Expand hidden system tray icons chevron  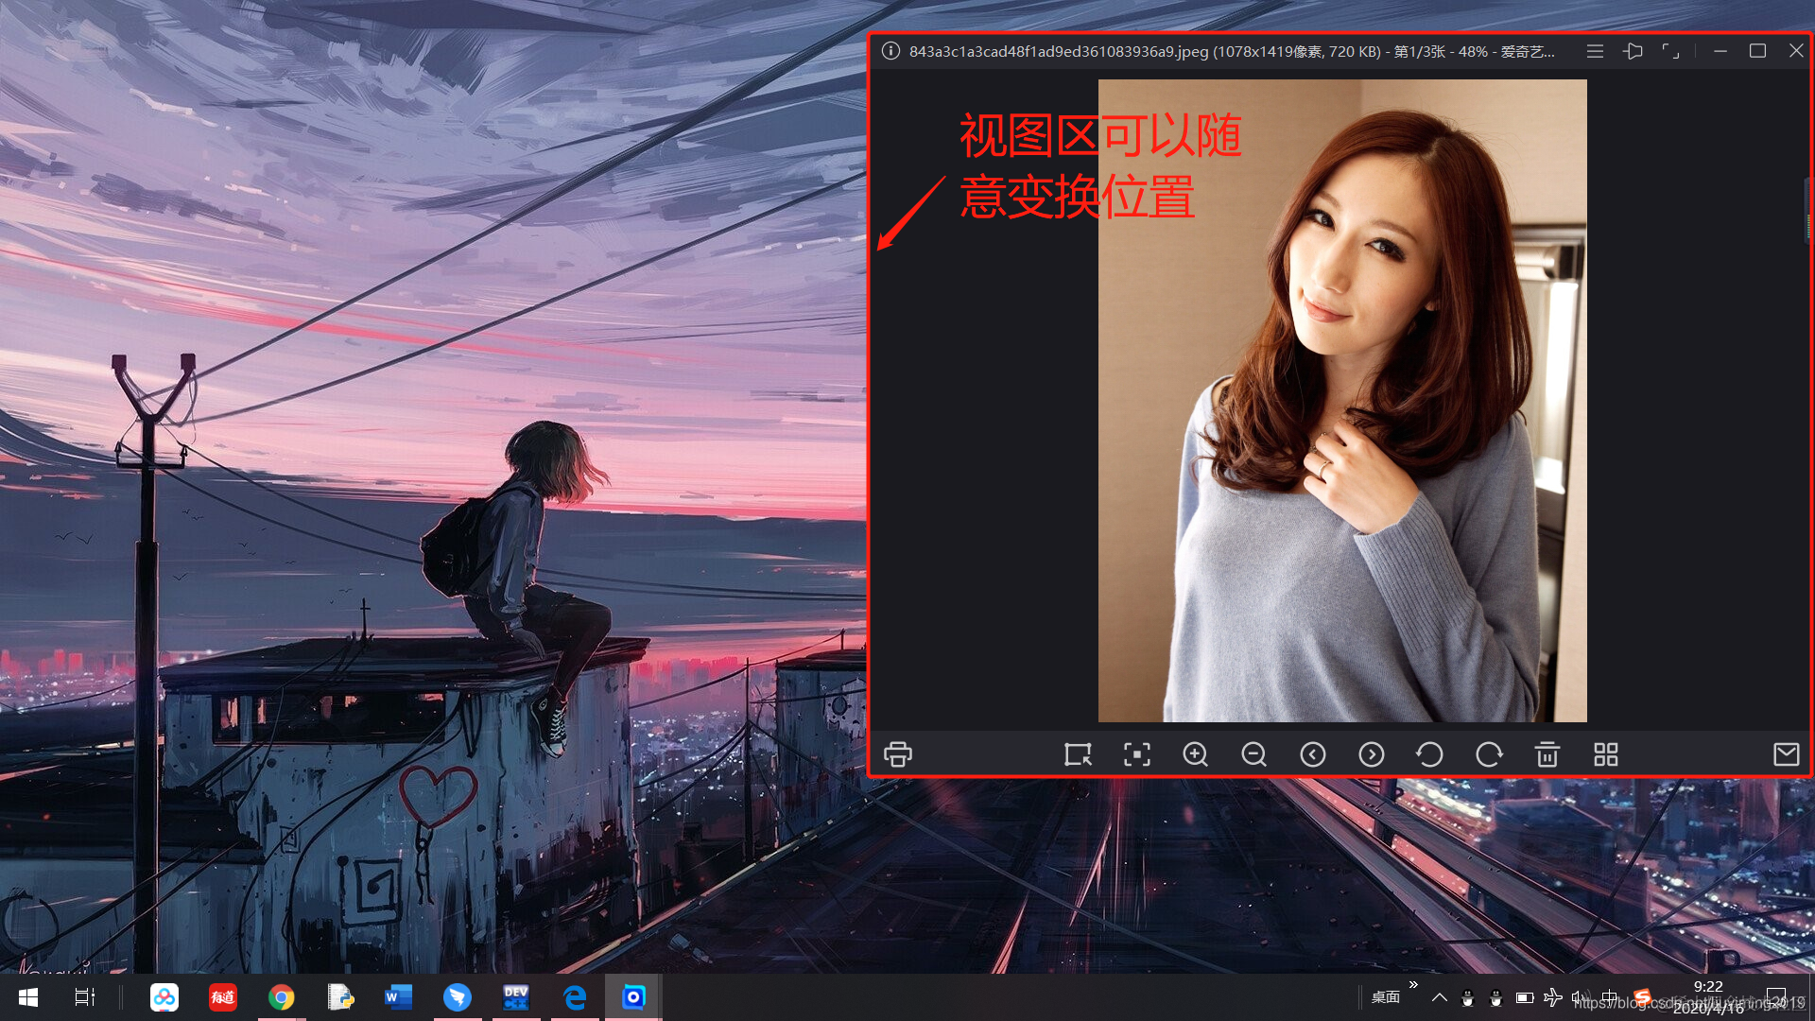click(x=1439, y=997)
